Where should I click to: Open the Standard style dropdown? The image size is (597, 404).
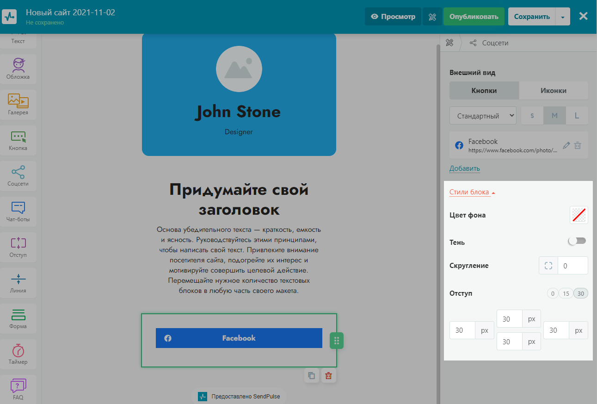[x=483, y=116]
